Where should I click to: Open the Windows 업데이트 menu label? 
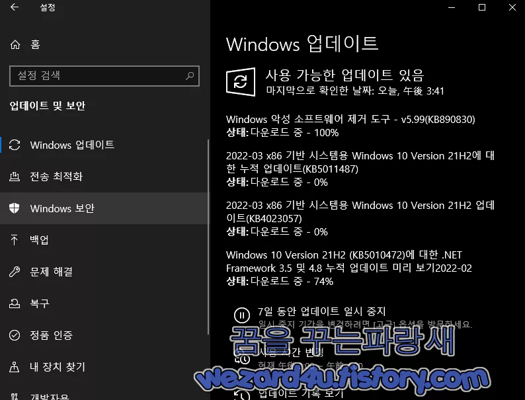tap(72, 145)
